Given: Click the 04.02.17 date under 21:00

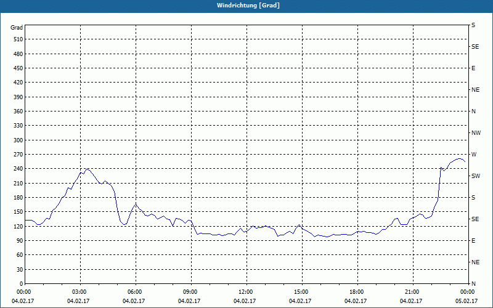Looking at the screenshot, I should coord(411,301).
